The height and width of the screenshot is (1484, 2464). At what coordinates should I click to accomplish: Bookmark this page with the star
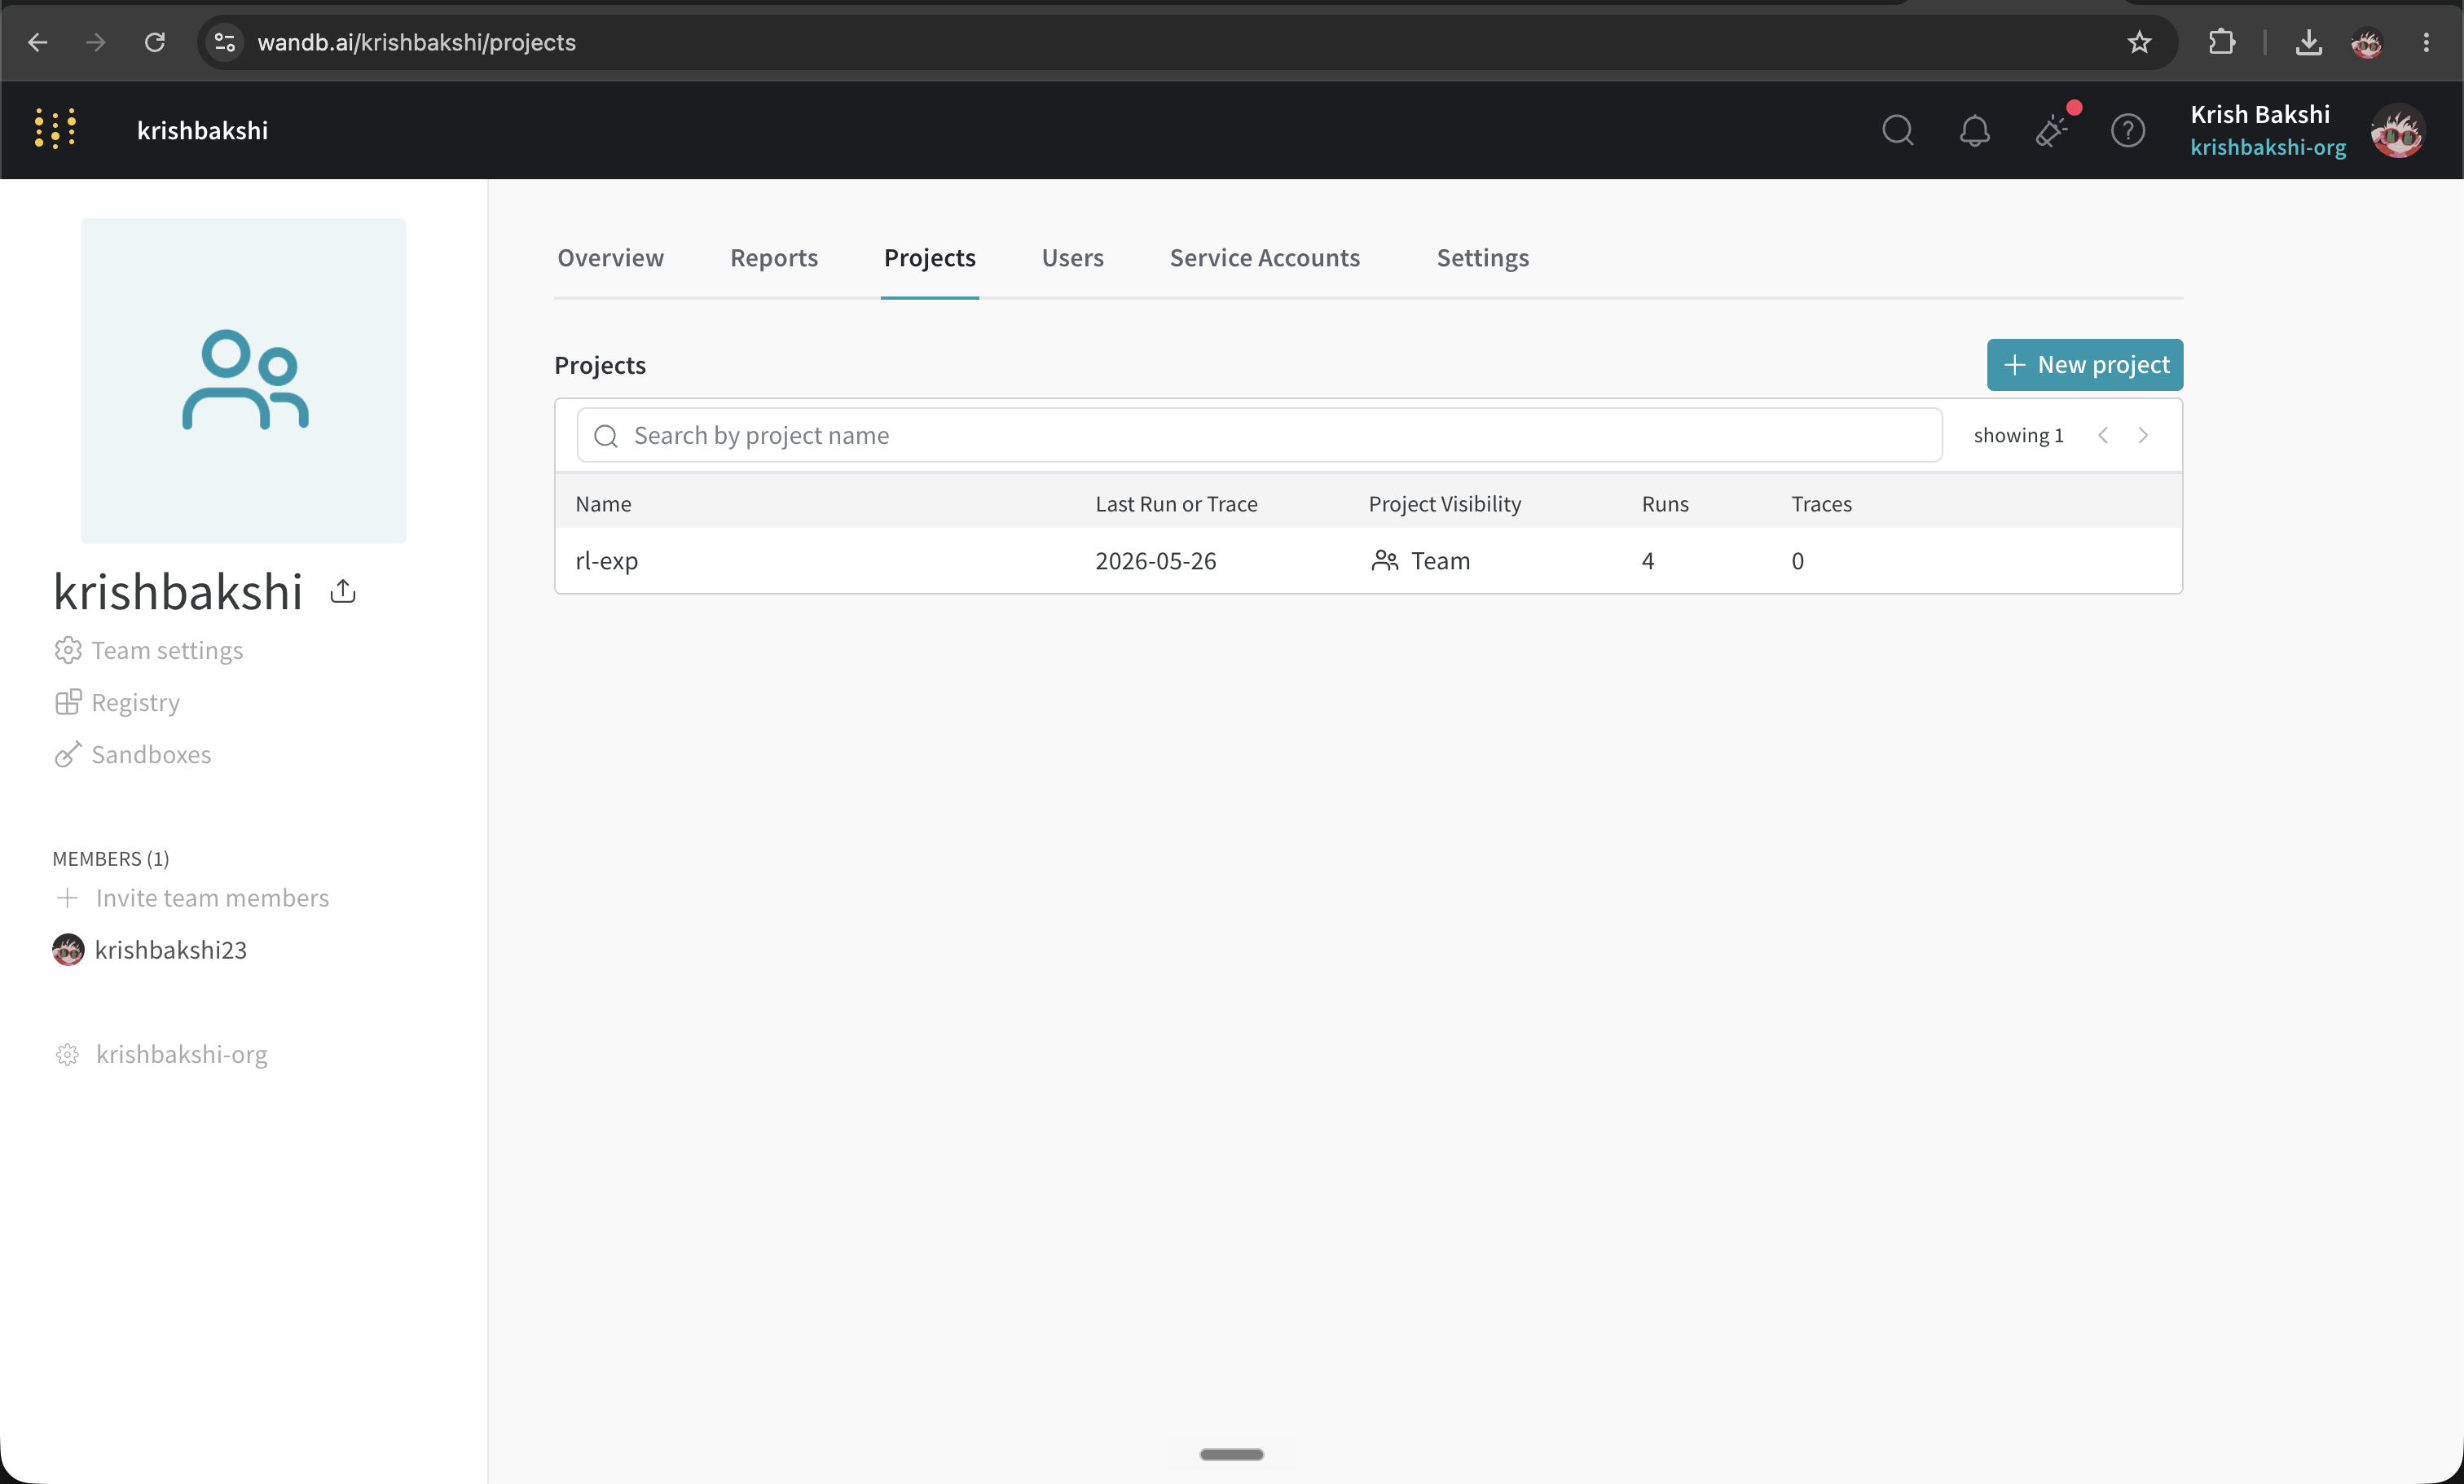coord(2139,42)
